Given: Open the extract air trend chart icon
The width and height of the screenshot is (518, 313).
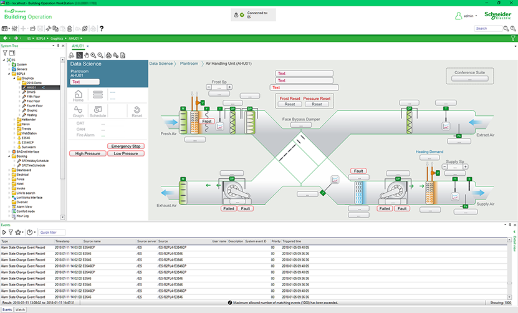Looking at the screenshot, I should [x=446, y=126].
